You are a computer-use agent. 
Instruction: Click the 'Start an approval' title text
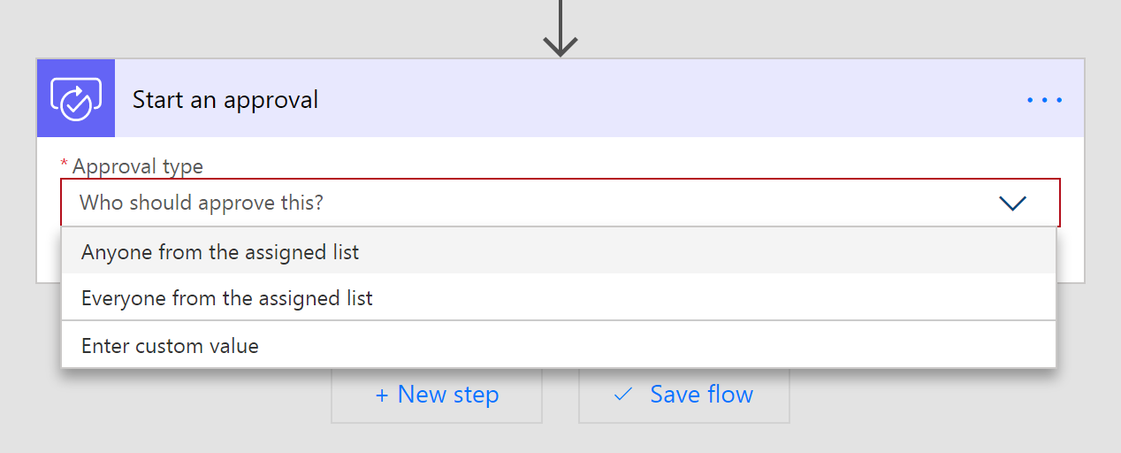(x=225, y=99)
